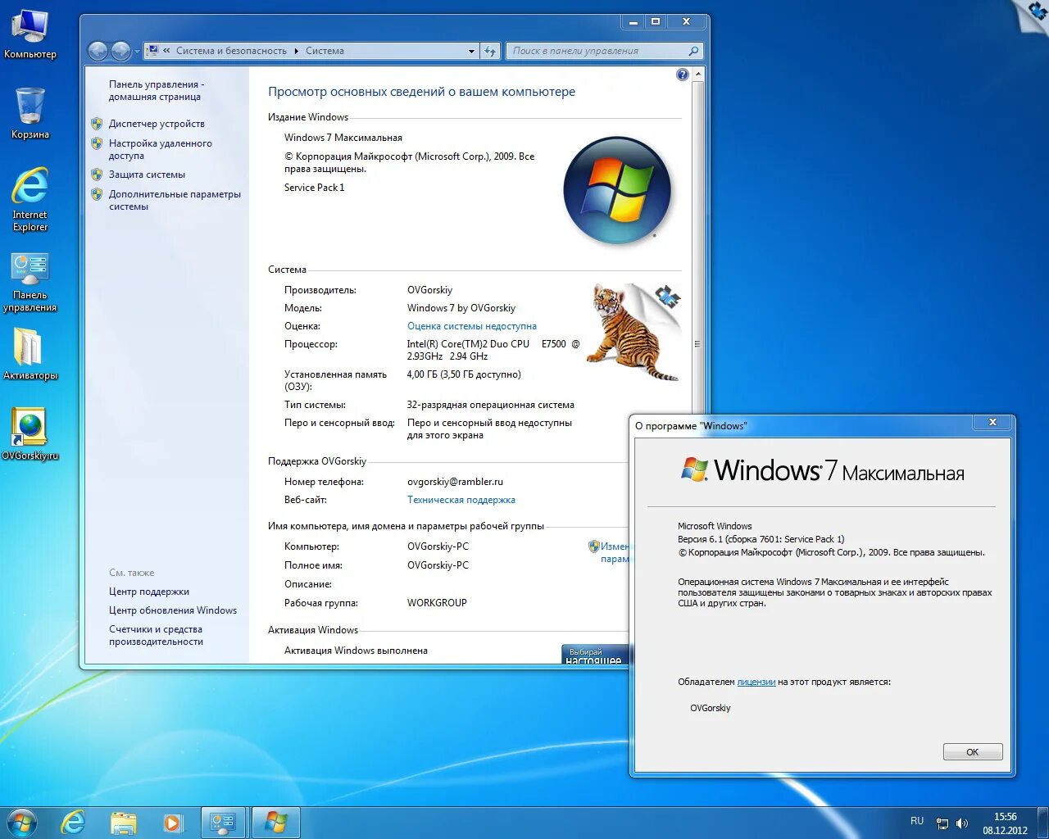The height and width of the screenshot is (839, 1049).
Task: Open Счетчики и средства производительности
Action: (156, 635)
